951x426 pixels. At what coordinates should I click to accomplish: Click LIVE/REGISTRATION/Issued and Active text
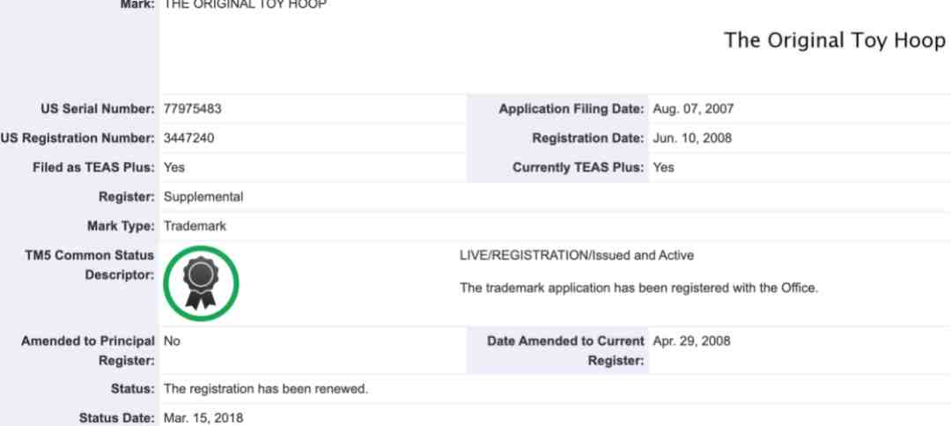576,256
